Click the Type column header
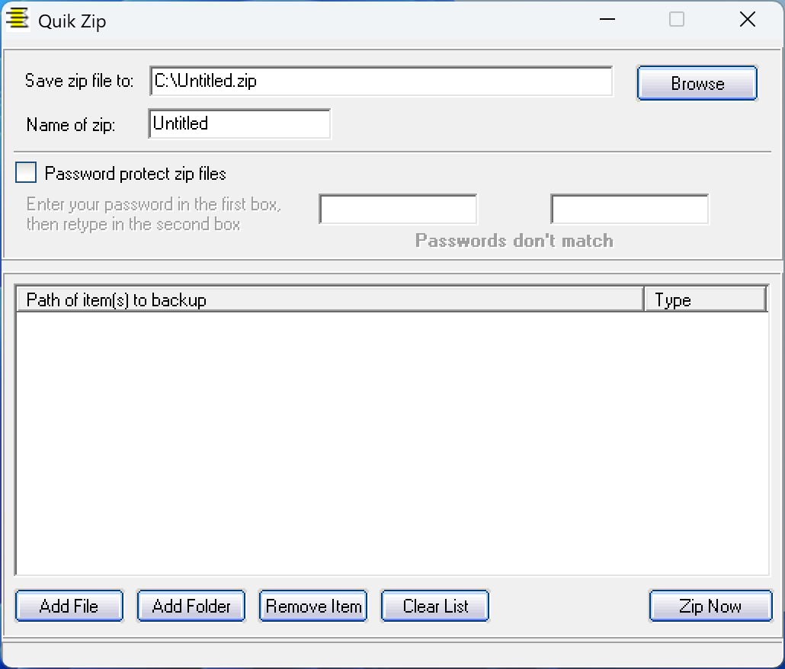Screen dimensions: 785x669 (x=705, y=300)
